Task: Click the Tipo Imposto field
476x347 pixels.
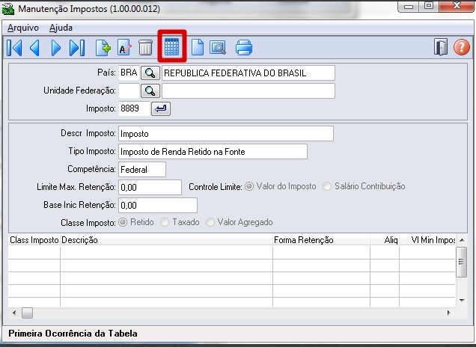Action: point(213,152)
